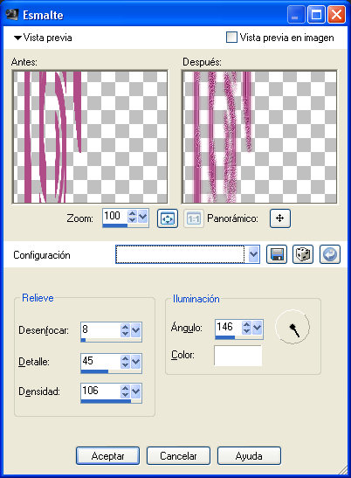
Task: Click inside the Detalle value field
Action: coord(100,361)
